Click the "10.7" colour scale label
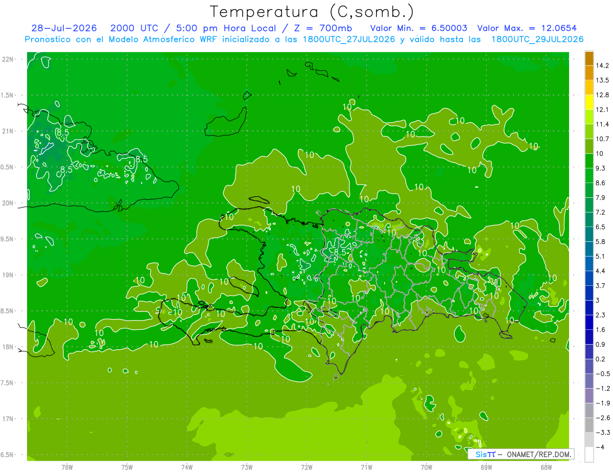The width and height of the screenshot is (613, 474). click(603, 139)
